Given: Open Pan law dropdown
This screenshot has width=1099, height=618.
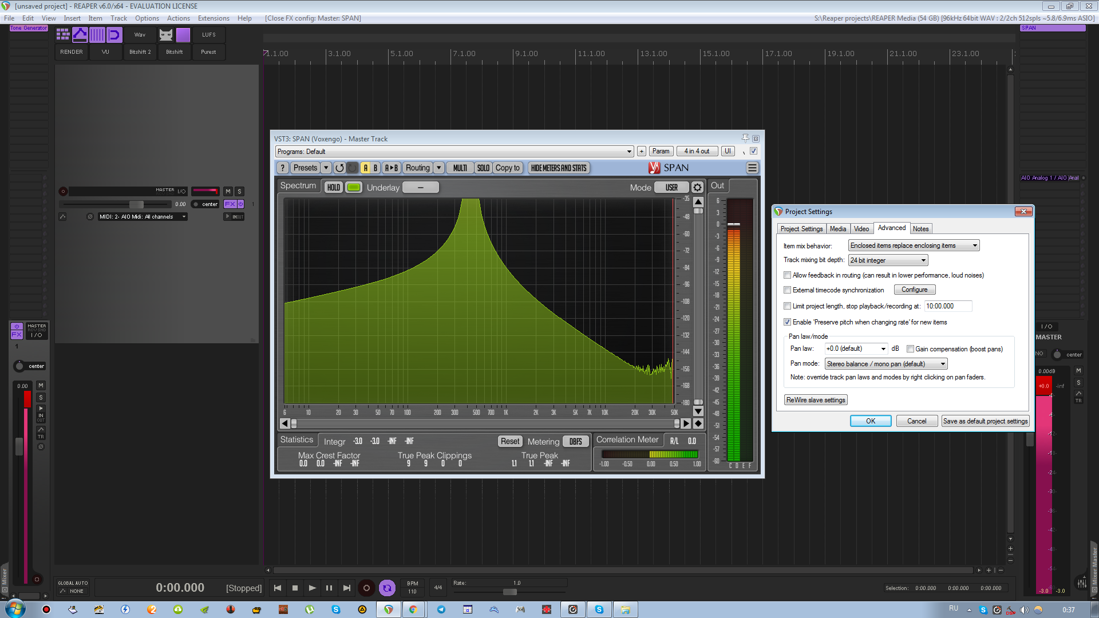Looking at the screenshot, I should point(856,348).
